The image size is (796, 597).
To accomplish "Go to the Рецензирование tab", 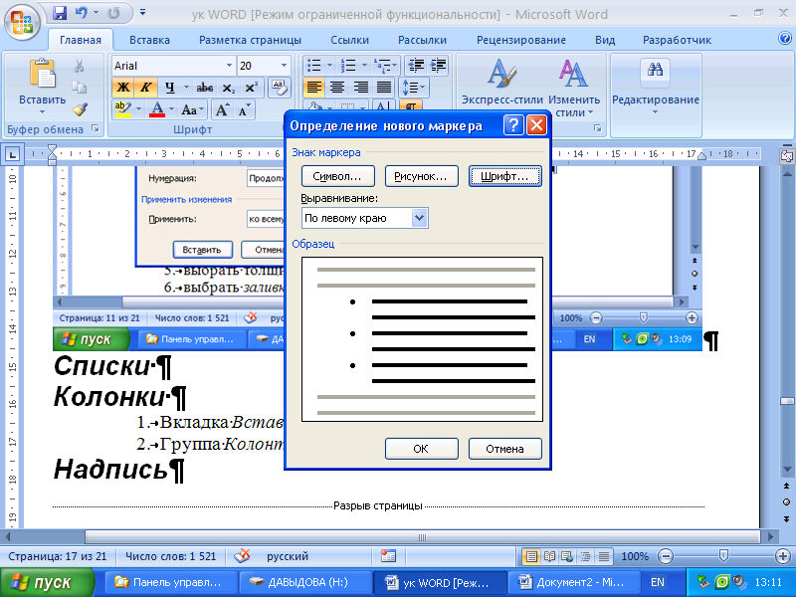I will 520,40.
